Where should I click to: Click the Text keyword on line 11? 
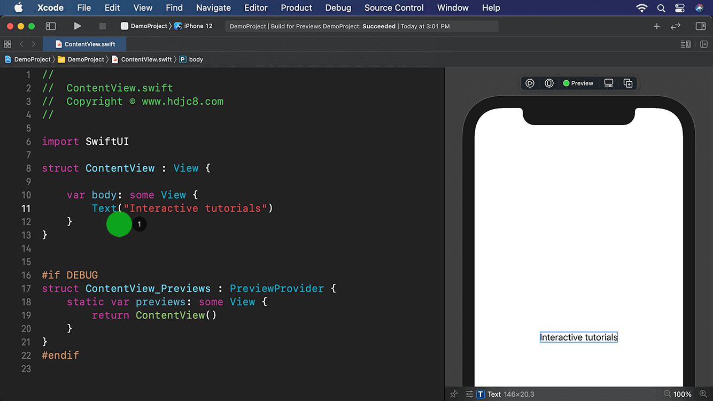pyautogui.click(x=104, y=209)
